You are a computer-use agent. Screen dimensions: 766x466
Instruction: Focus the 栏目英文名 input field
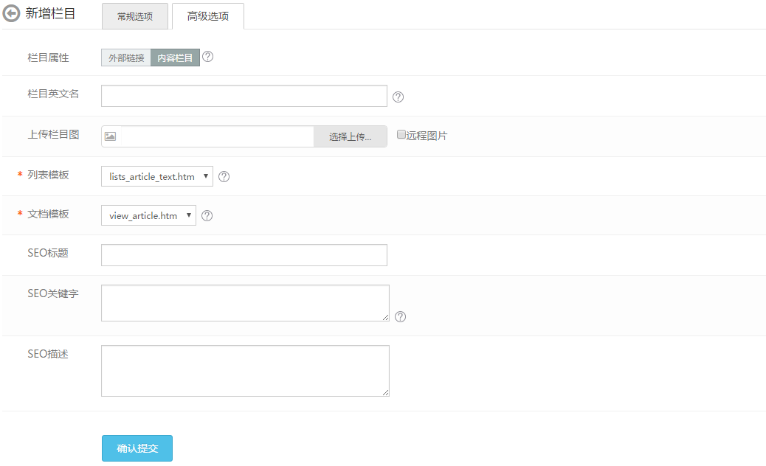tap(244, 96)
